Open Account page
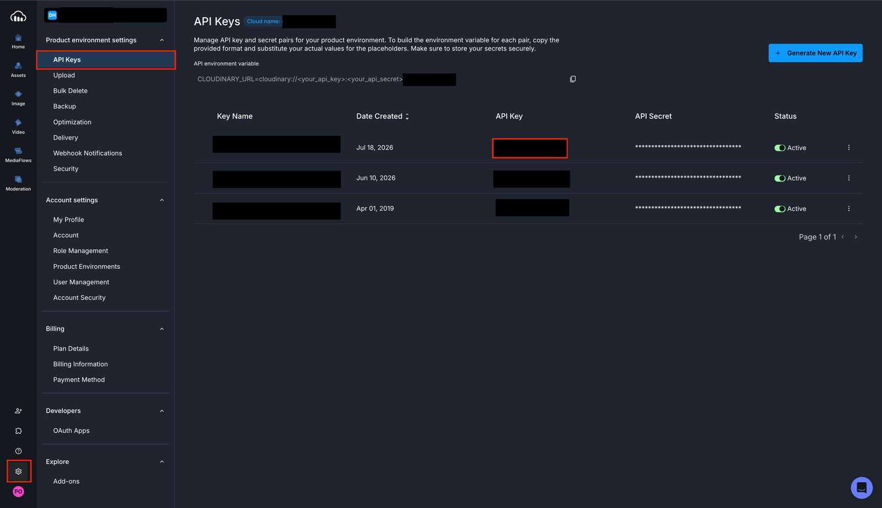 66,236
